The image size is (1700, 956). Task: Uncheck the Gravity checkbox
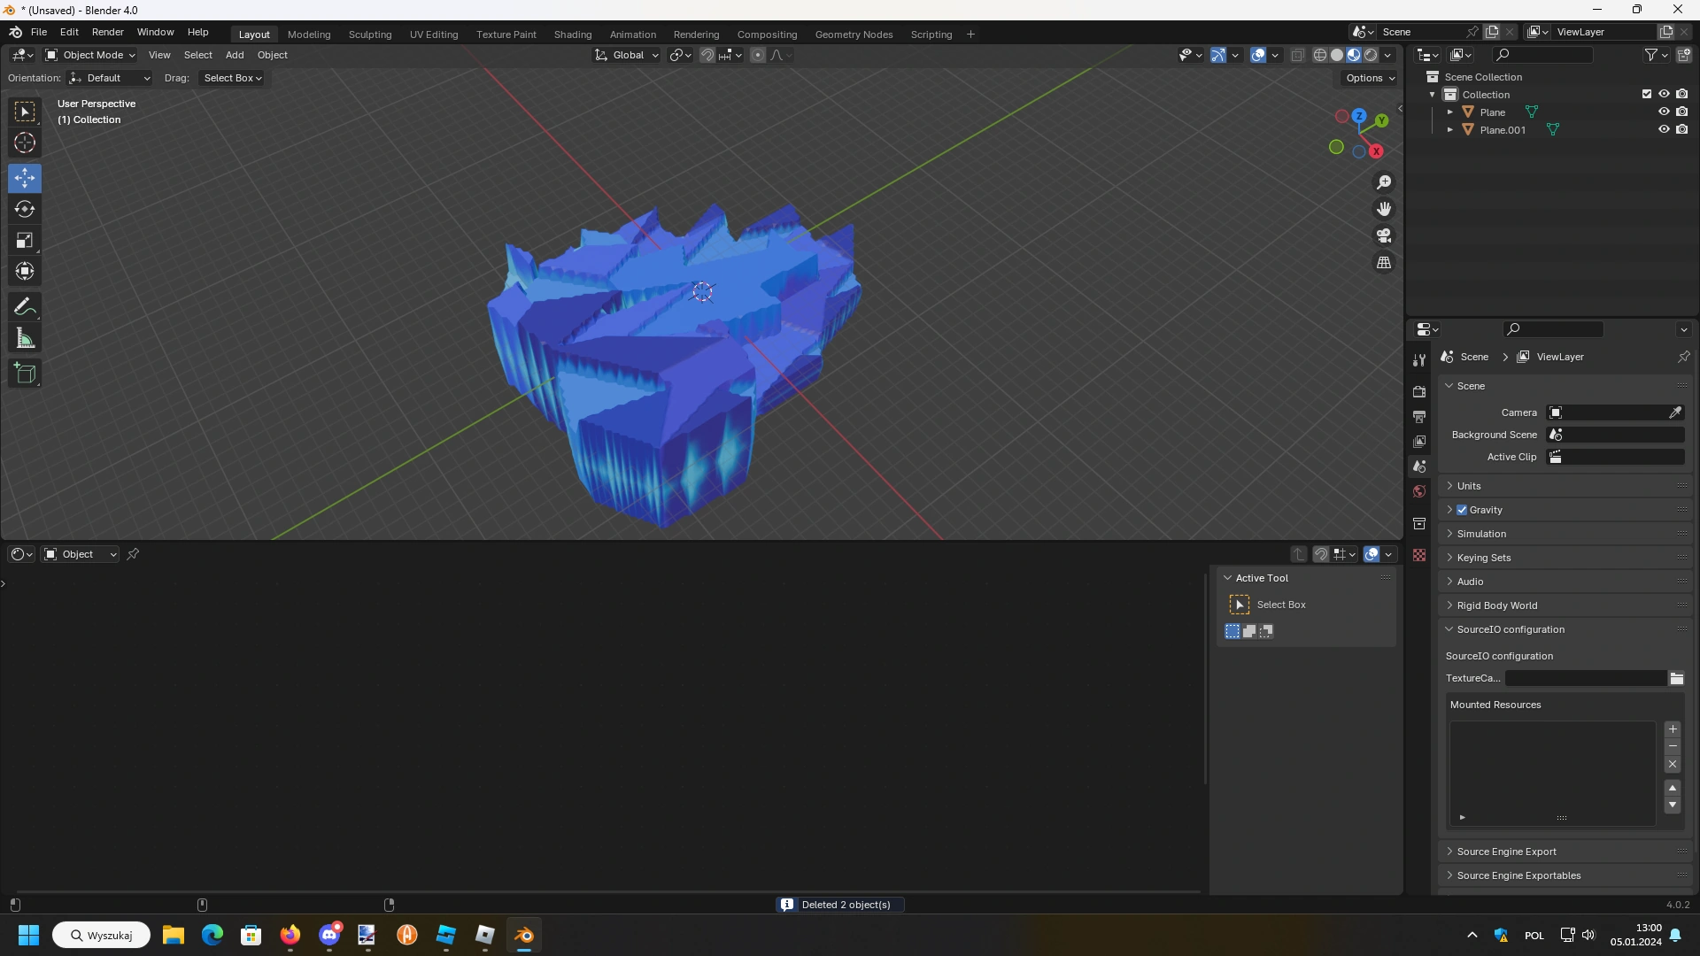point(1462,510)
